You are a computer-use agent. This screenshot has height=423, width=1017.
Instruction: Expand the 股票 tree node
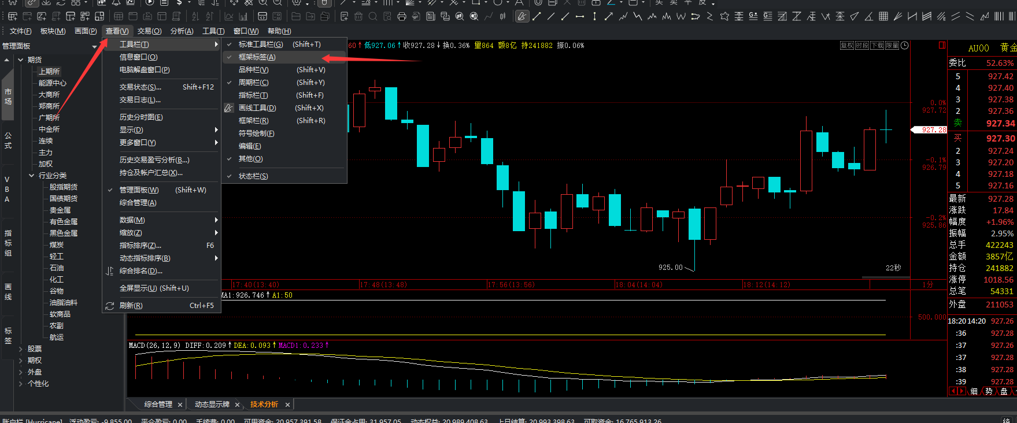click(x=21, y=349)
